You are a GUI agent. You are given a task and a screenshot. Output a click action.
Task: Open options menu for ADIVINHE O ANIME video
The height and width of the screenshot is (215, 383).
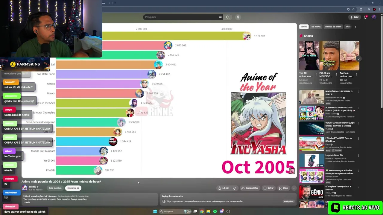coord(358,108)
